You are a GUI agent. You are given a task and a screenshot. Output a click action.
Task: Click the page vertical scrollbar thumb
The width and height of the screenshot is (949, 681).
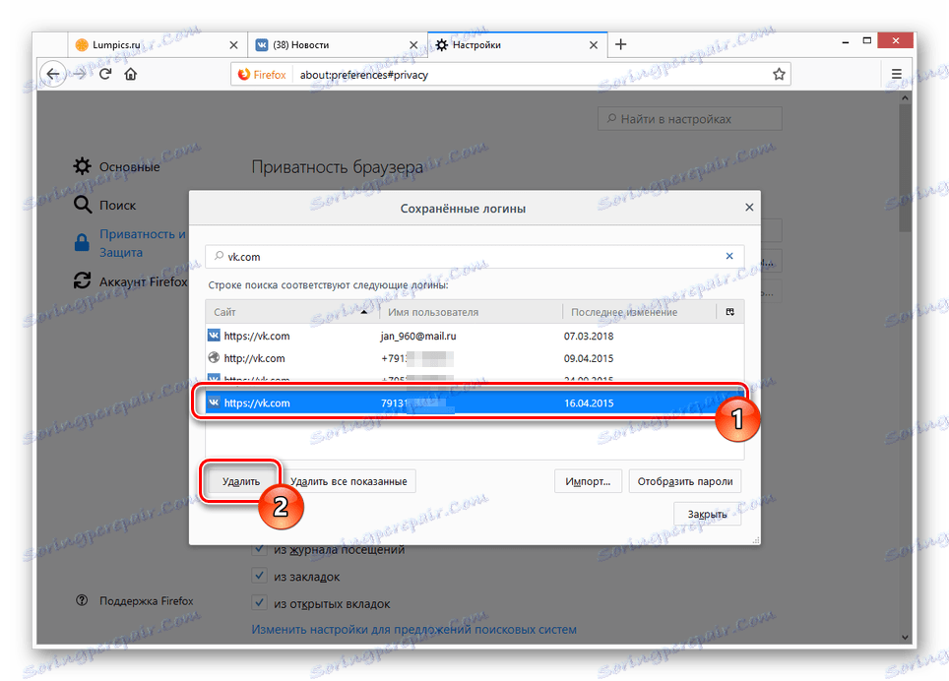tap(905, 168)
